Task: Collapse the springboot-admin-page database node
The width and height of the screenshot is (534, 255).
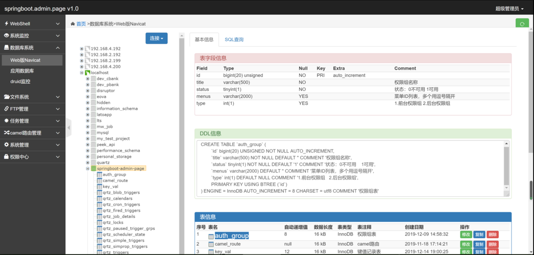Action: pyautogui.click(x=87, y=168)
